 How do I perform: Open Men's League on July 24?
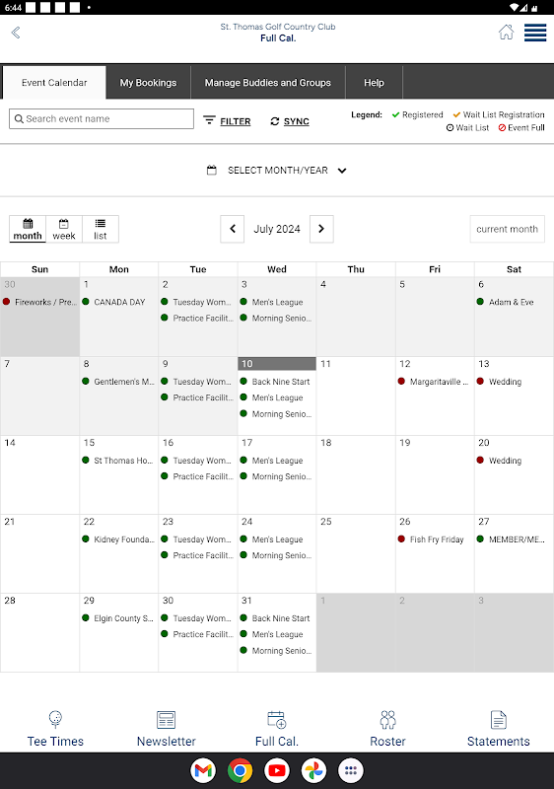pyautogui.click(x=272, y=539)
